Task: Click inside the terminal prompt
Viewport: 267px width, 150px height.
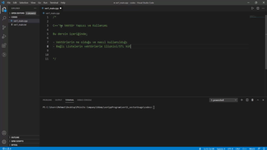Action: 154,107
